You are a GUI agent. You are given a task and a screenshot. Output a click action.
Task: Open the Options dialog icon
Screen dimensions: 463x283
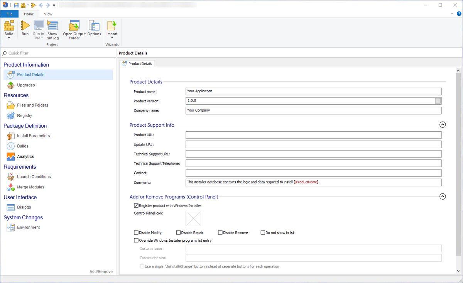(x=94, y=26)
